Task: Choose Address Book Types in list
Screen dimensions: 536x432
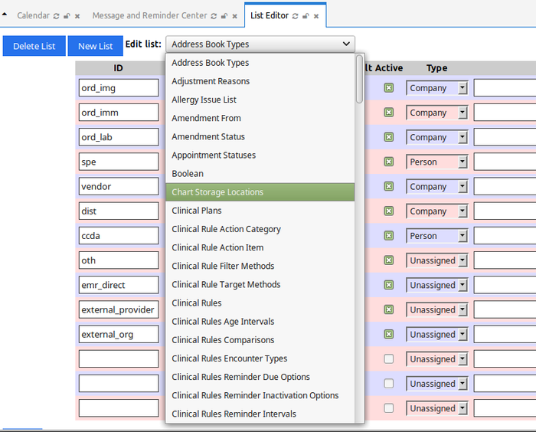Action: (260, 63)
